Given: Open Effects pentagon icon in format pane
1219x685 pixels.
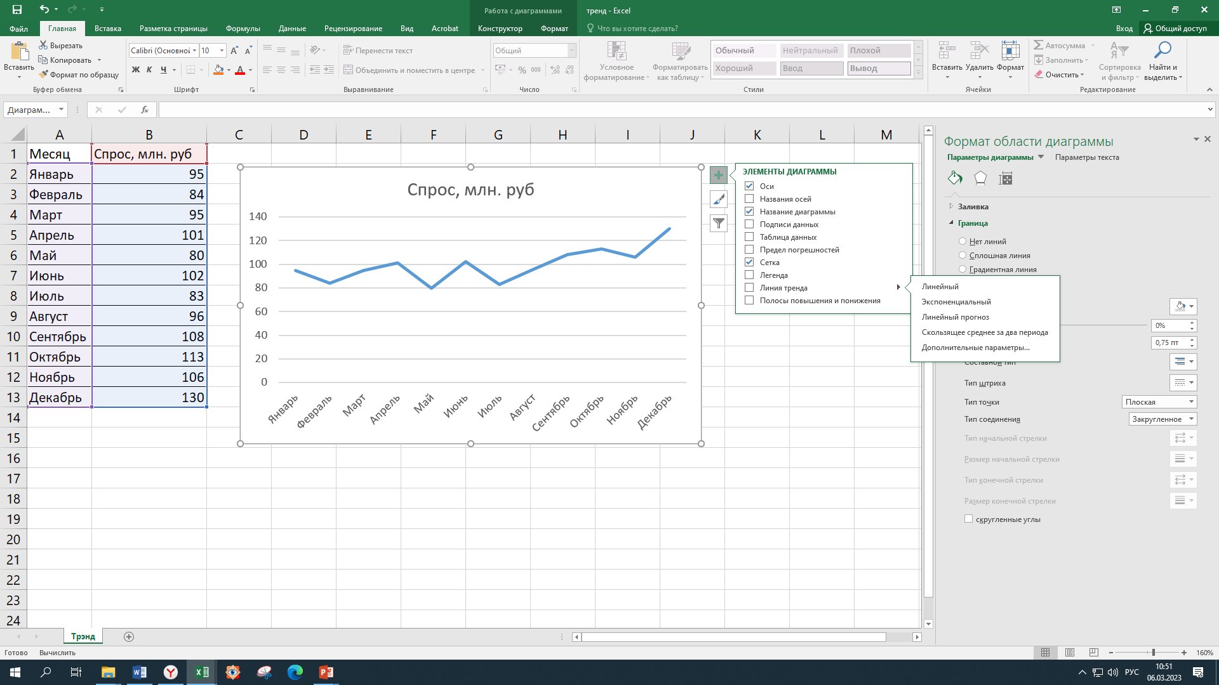Looking at the screenshot, I should 980,178.
